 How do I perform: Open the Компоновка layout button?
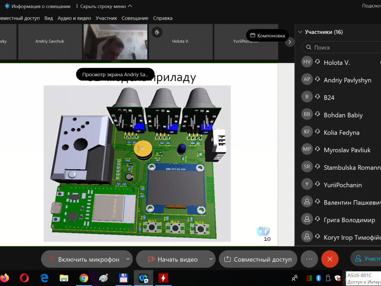267,35
